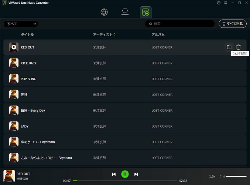Sort by アーティスト column arrow
This screenshot has height=185, width=250.
click(x=114, y=34)
